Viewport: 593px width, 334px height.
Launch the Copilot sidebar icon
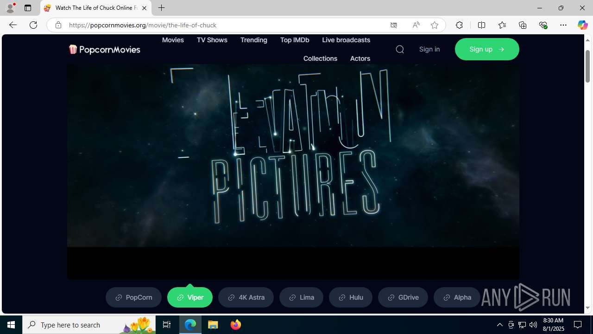(x=582, y=25)
